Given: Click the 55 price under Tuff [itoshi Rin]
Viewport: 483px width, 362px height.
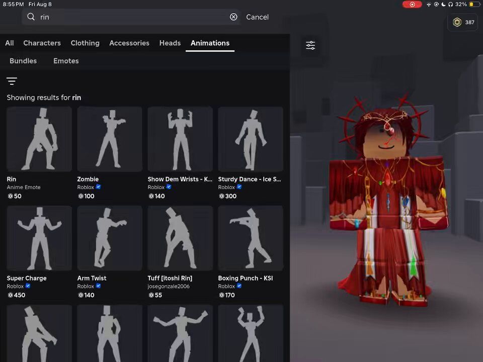Looking at the screenshot, I should pyautogui.click(x=155, y=295).
